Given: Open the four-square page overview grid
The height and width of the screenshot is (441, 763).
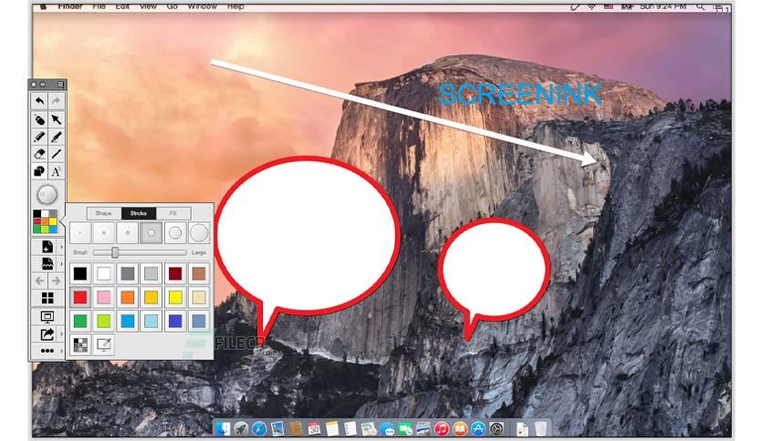Looking at the screenshot, I should coord(47,298).
